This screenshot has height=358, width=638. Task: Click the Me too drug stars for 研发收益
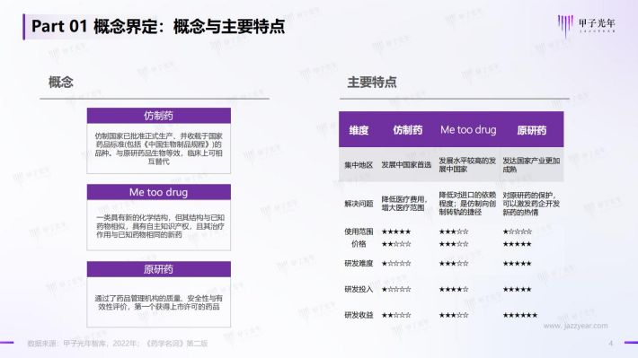click(454, 315)
